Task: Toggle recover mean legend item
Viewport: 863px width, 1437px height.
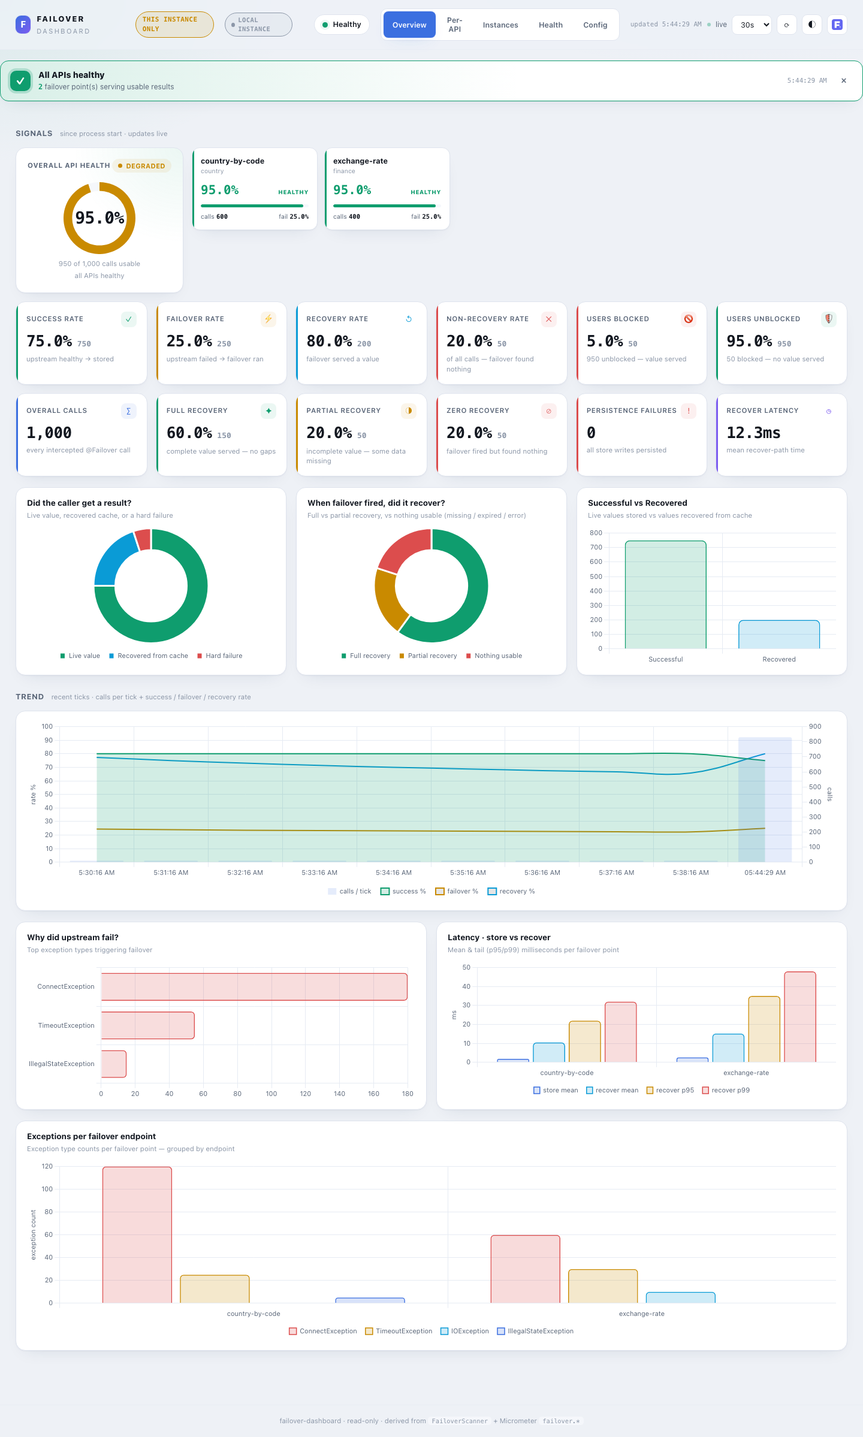Action: coord(612,1090)
